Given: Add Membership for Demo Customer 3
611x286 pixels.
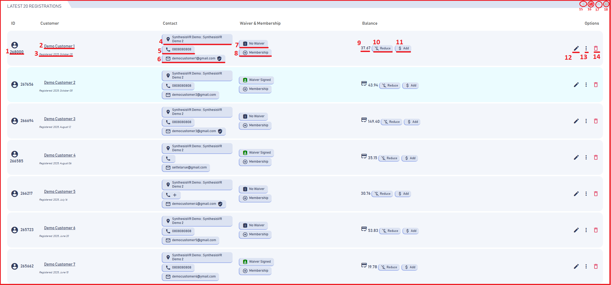Looking at the screenshot, I should [255, 125].
